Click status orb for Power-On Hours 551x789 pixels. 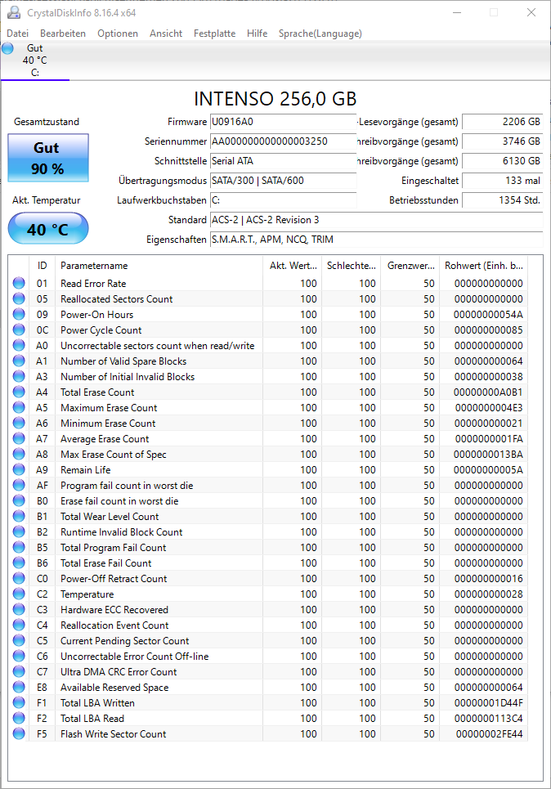coord(19,315)
